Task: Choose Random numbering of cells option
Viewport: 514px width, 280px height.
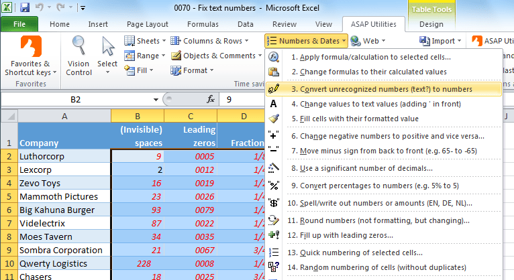Action: [384, 267]
